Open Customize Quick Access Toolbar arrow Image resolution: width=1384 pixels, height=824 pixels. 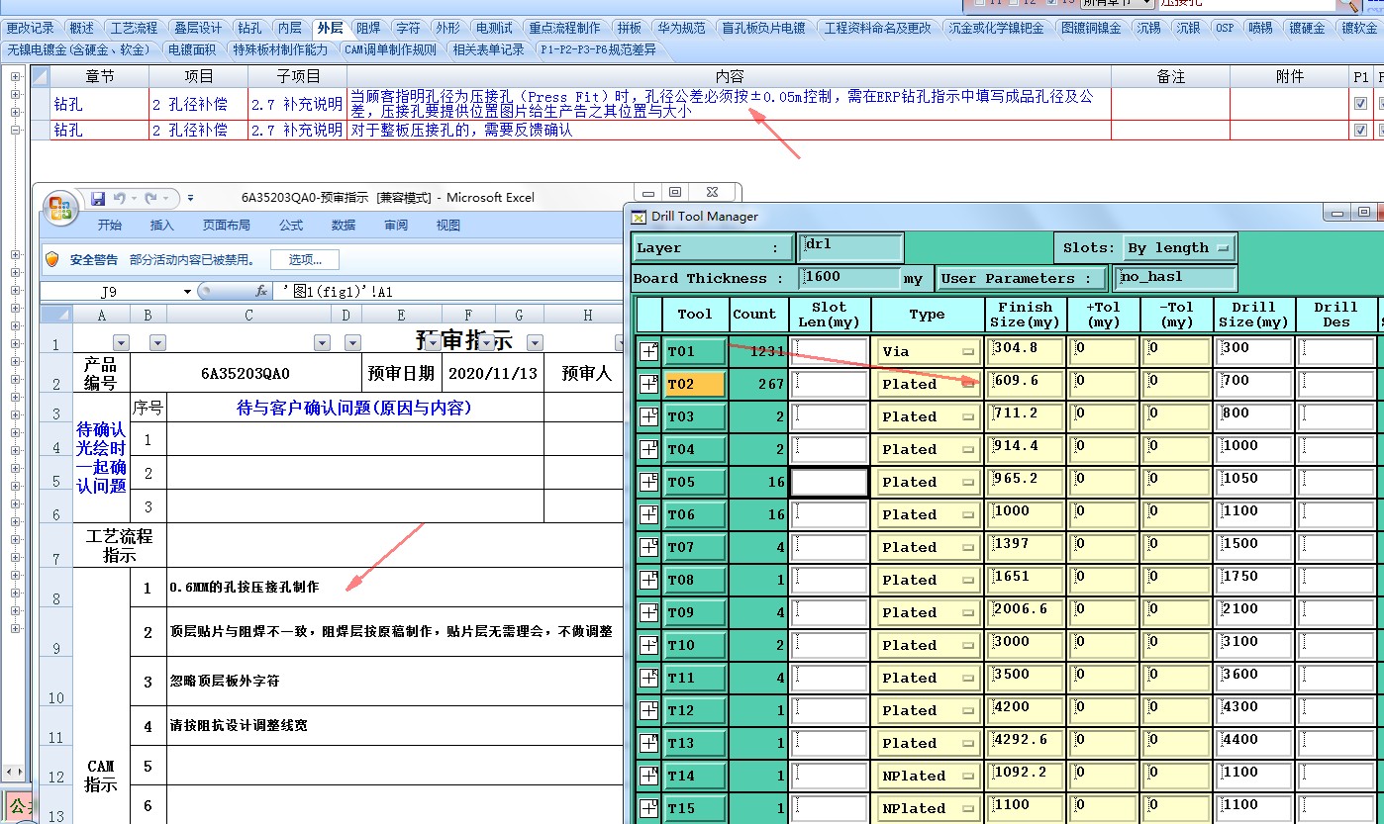tap(190, 198)
